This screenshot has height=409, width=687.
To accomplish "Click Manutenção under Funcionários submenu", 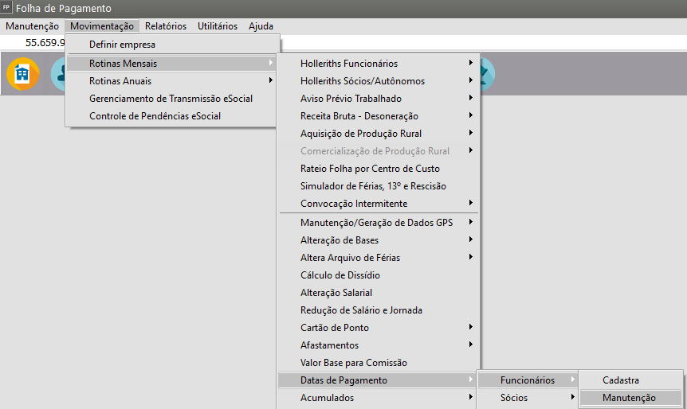I will pyautogui.click(x=629, y=398).
